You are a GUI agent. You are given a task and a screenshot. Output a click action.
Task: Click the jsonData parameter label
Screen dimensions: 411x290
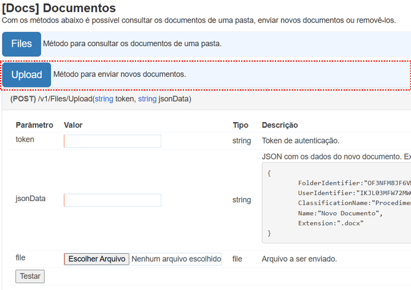pyautogui.click(x=31, y=199)
